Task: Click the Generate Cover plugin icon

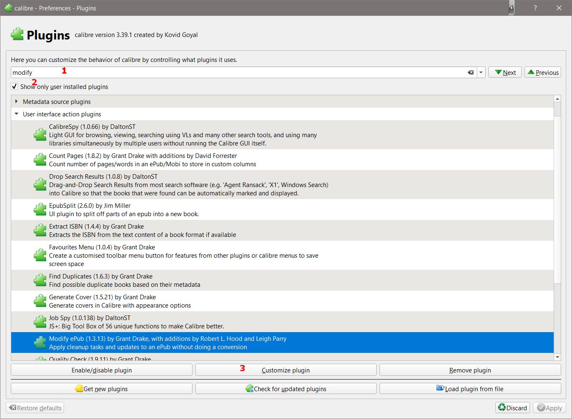Action: pyautogui.click(x=40, y=301)
